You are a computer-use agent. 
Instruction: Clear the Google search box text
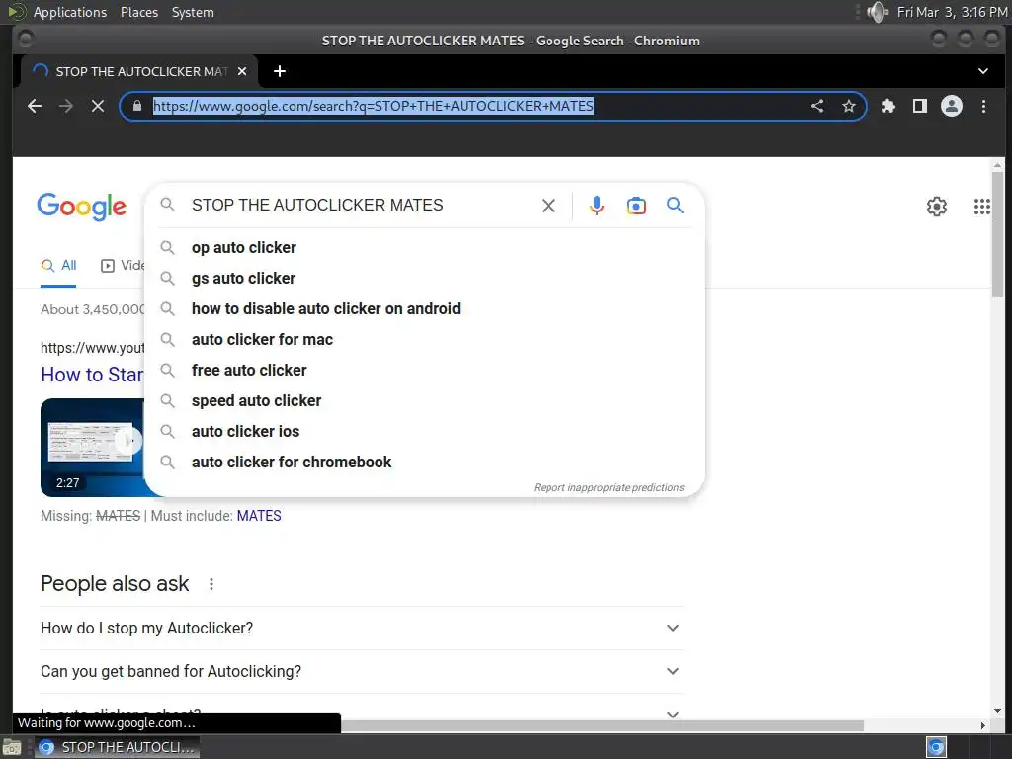(548, 206)
